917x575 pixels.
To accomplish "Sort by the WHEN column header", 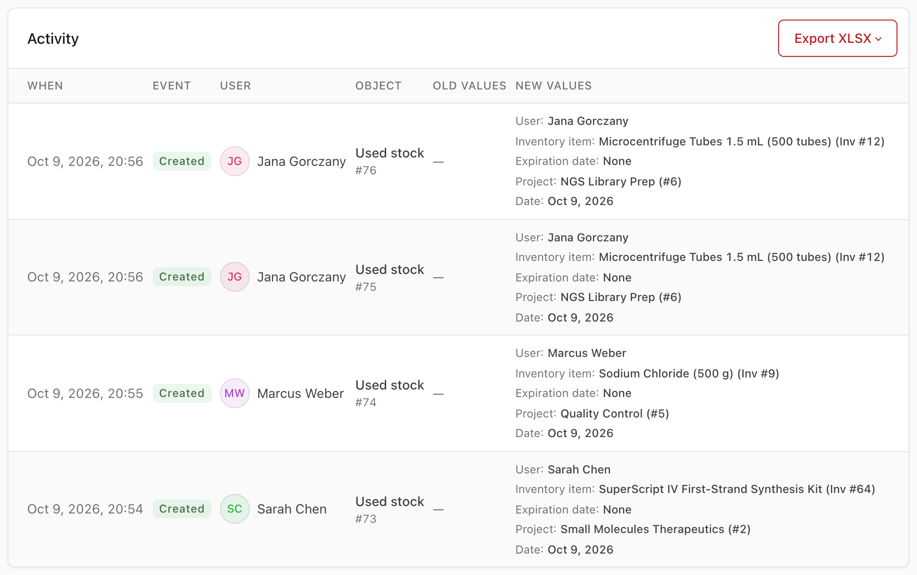I will point(45,86).
